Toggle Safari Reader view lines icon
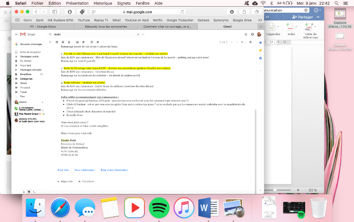 (x=93, y=12)
